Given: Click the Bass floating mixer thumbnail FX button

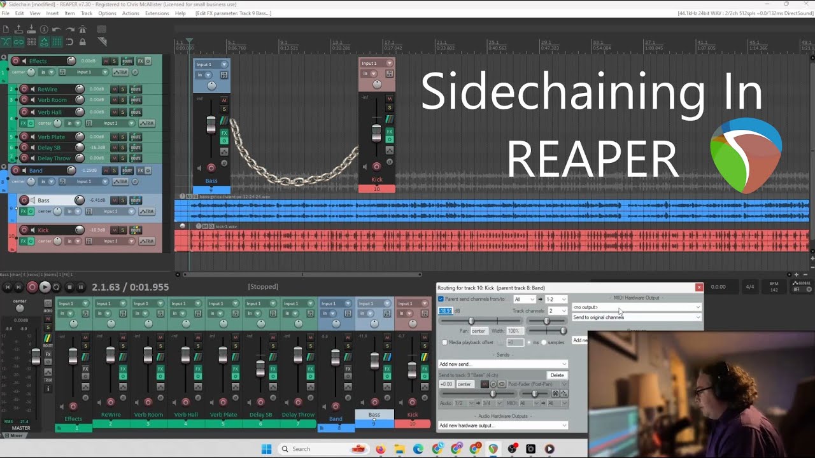Looking at the screenshot, I should click(224, 132).
